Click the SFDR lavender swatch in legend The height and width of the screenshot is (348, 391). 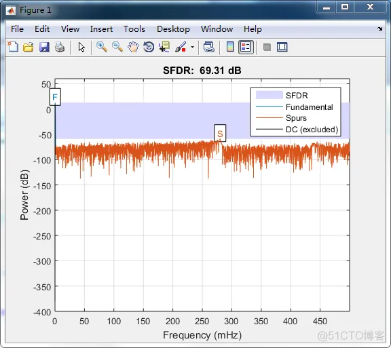pos(269,95)
